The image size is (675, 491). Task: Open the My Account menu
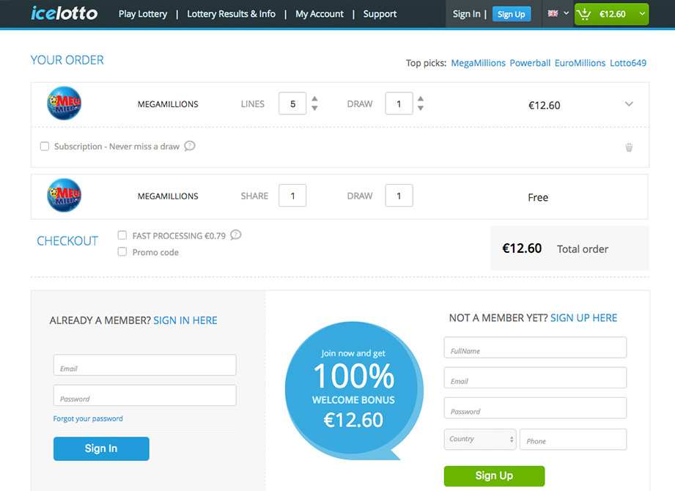tap(320, 14)
